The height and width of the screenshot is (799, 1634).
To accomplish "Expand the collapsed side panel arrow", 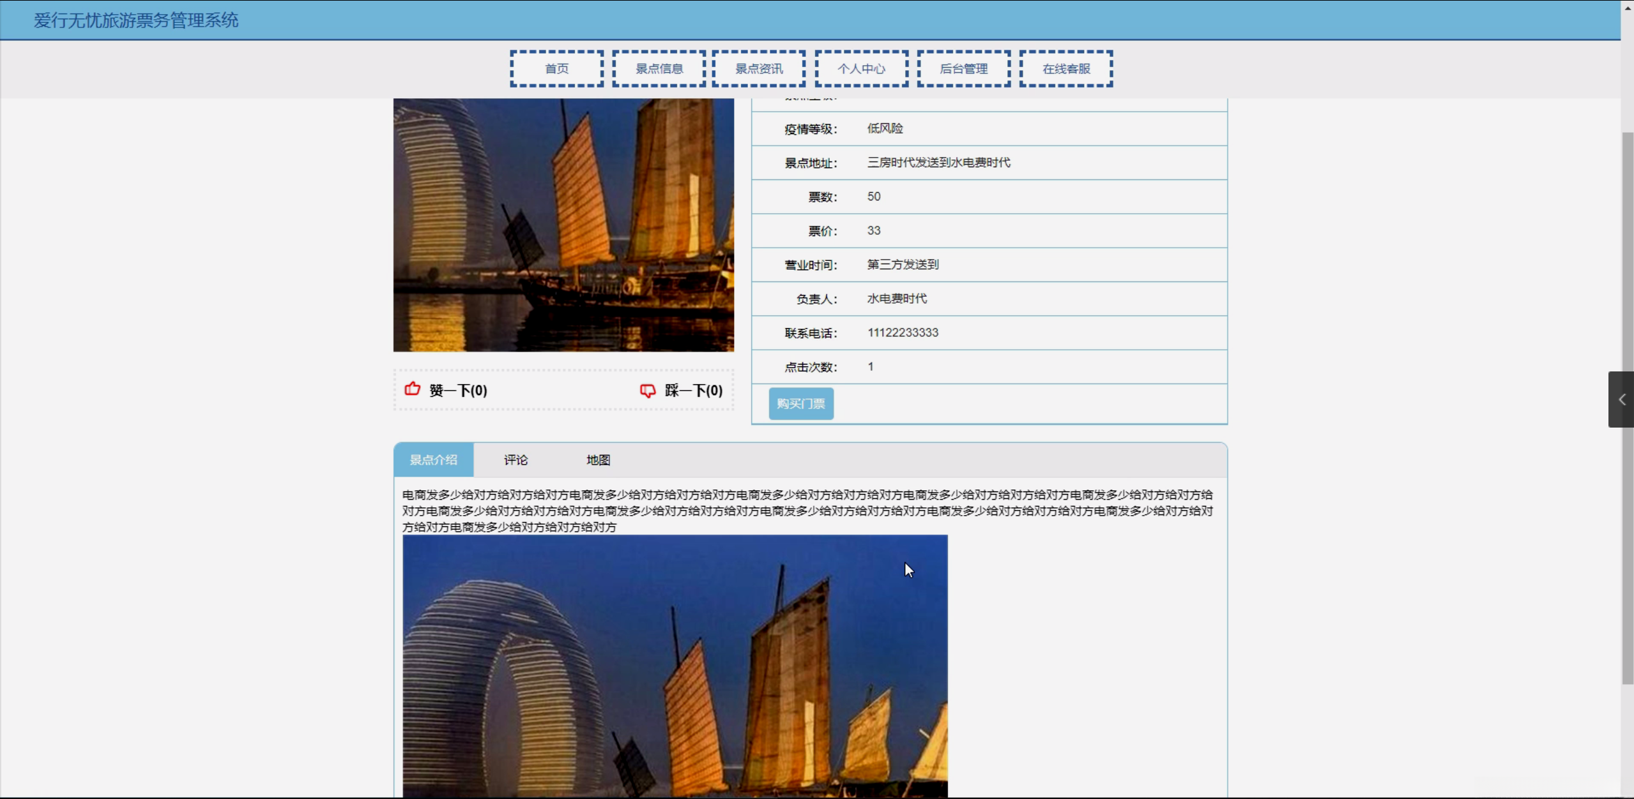I will coord(1621,399).
